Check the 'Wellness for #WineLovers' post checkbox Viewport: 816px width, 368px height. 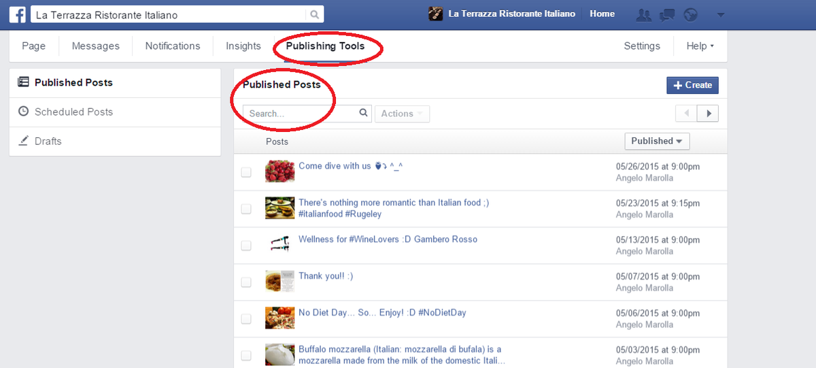(x=246, y=246)
